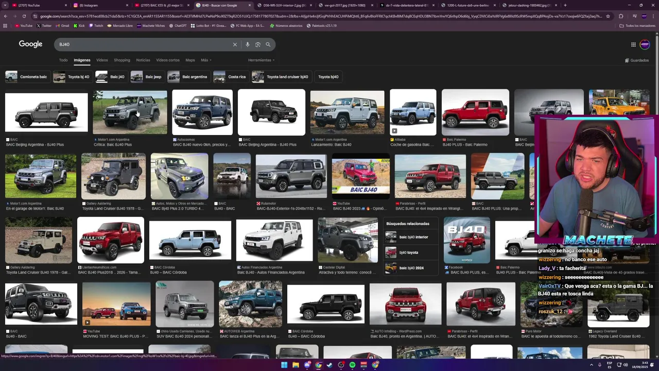Viewport: 659px width, 371px height.
Task: Go back with browser back arrow
Action: coord(5,16)
